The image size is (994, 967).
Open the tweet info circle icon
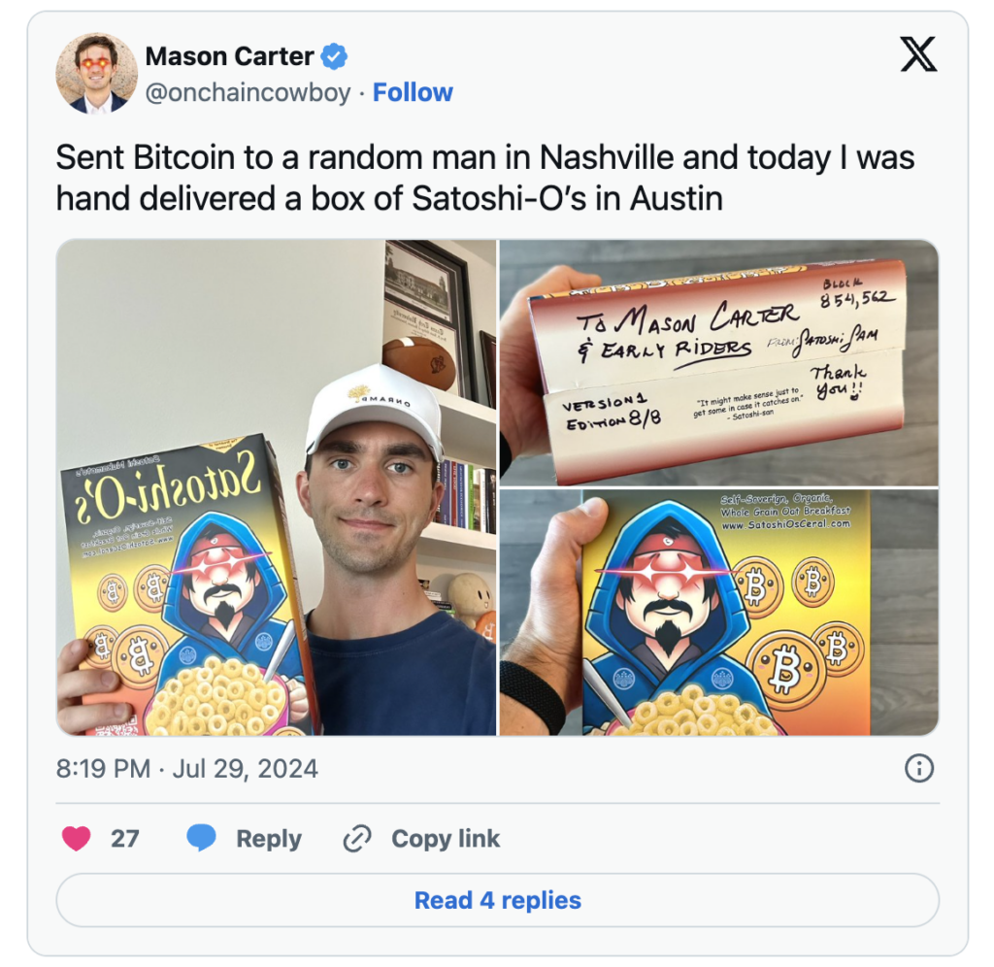[918, 769]
